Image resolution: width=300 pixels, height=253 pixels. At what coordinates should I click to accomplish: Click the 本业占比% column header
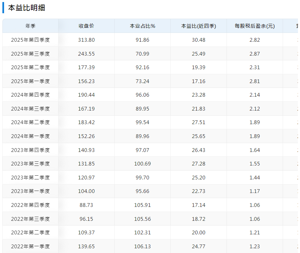click(x=142, y=25)
